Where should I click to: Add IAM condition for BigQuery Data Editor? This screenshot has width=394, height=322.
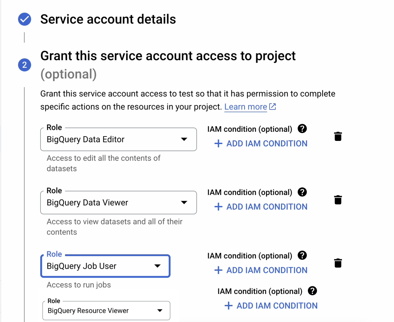coord(261,143)
